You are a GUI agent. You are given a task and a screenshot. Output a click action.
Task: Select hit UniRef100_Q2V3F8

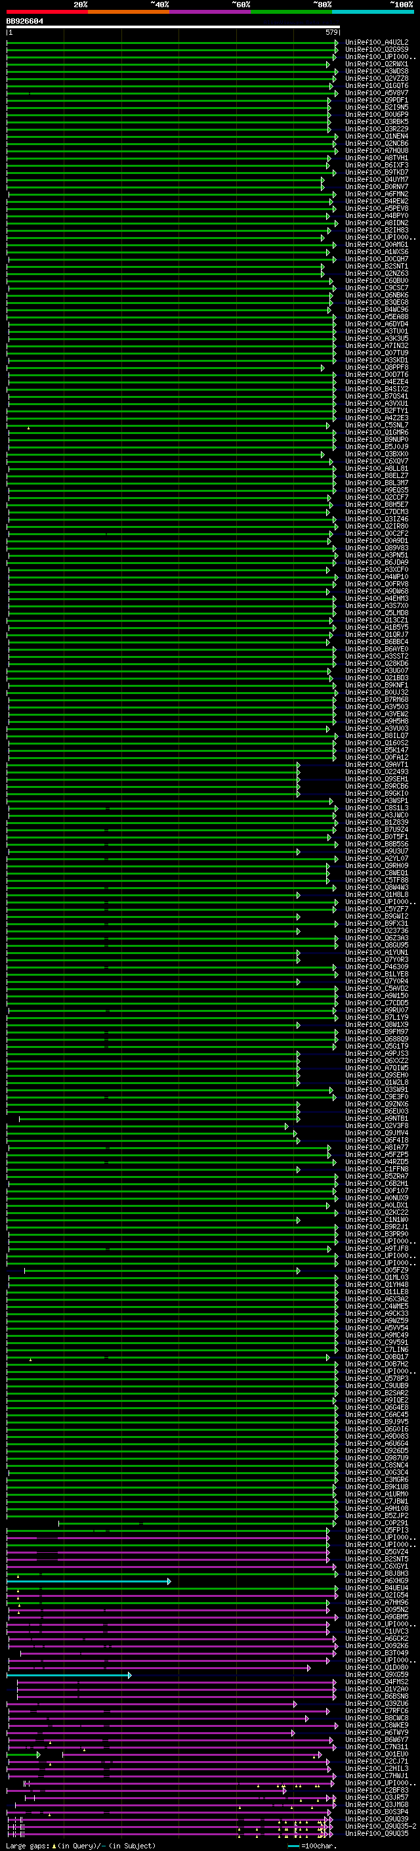pos(377,1126)
